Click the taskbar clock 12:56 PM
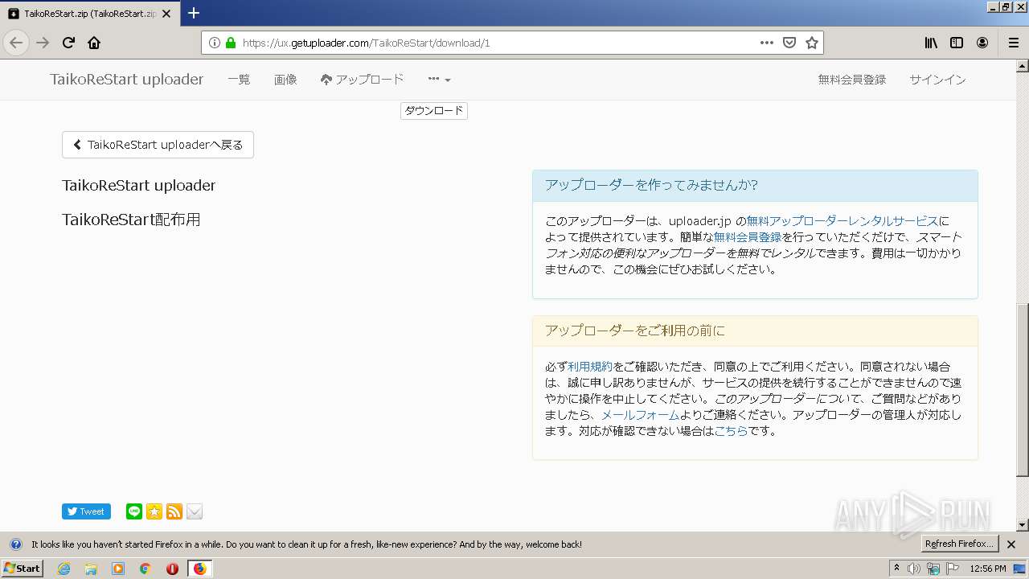The image size is (1029, 579). (988, 569)
